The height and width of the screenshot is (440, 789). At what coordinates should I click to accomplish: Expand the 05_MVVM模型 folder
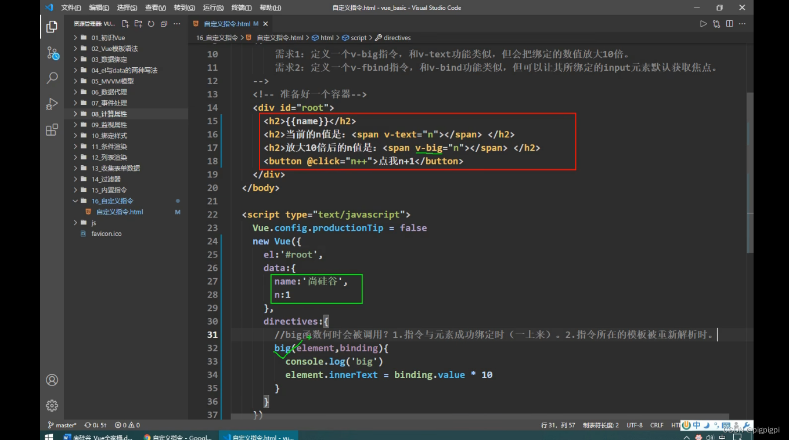126,81
